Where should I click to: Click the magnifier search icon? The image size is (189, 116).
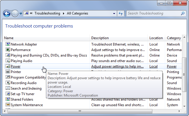coord(183,13)
